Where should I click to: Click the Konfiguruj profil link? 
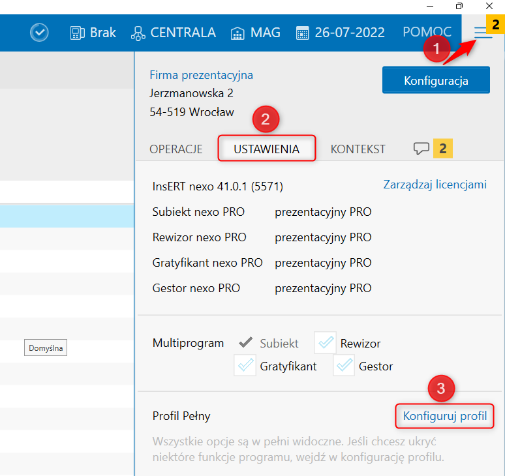click(445, 416)
